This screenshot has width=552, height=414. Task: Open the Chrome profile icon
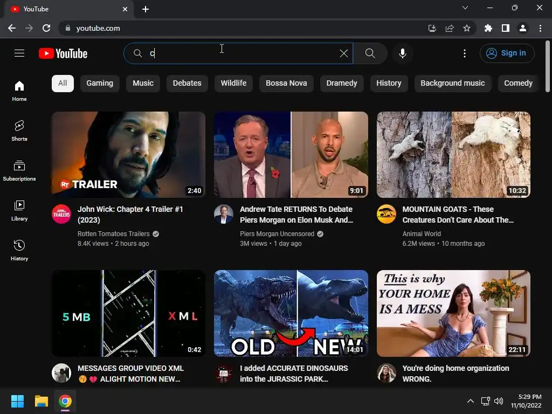pos(523,28)
